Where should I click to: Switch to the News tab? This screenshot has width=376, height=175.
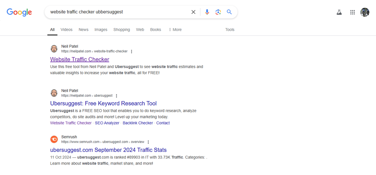coord(83,30)
